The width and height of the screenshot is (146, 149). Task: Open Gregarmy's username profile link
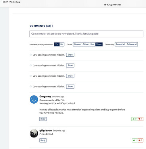tap(45, 97)
